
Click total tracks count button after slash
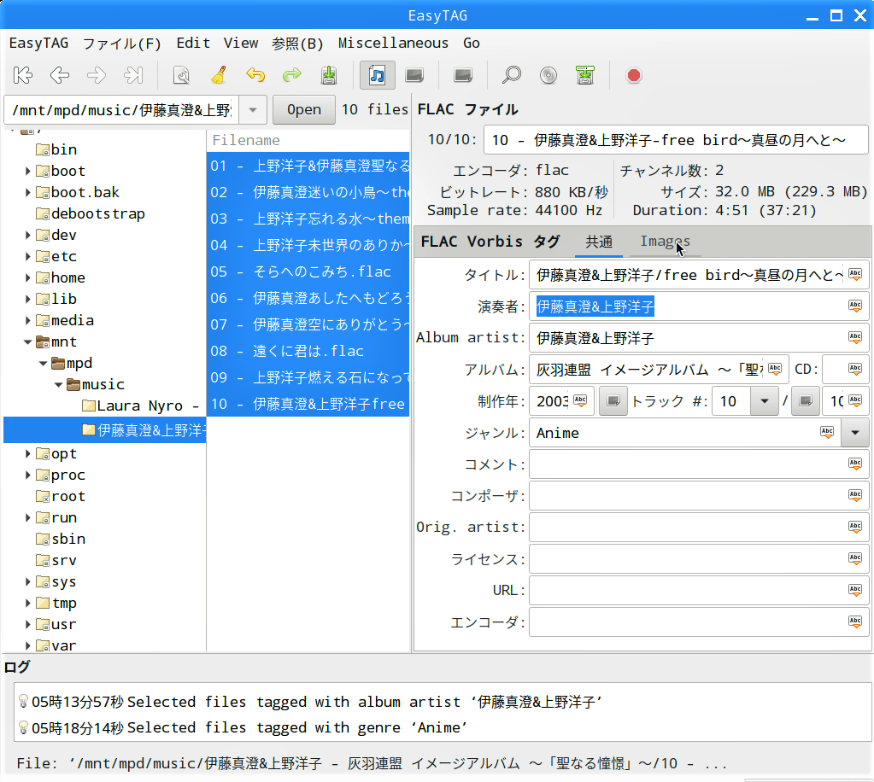pos(806,401)
